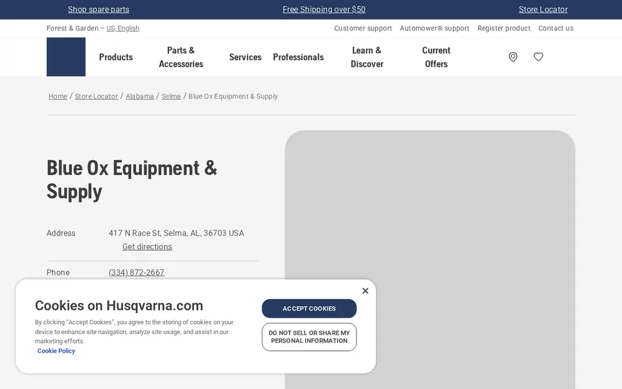Viewport: 622px width, 389px height.
Task: Go to Selma breadcrumb
Action: (x=171, y=97)
